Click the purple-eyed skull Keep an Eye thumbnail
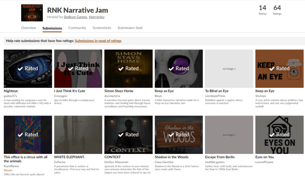Viewport: 305px width, 181px height. [x=179, y=68]
